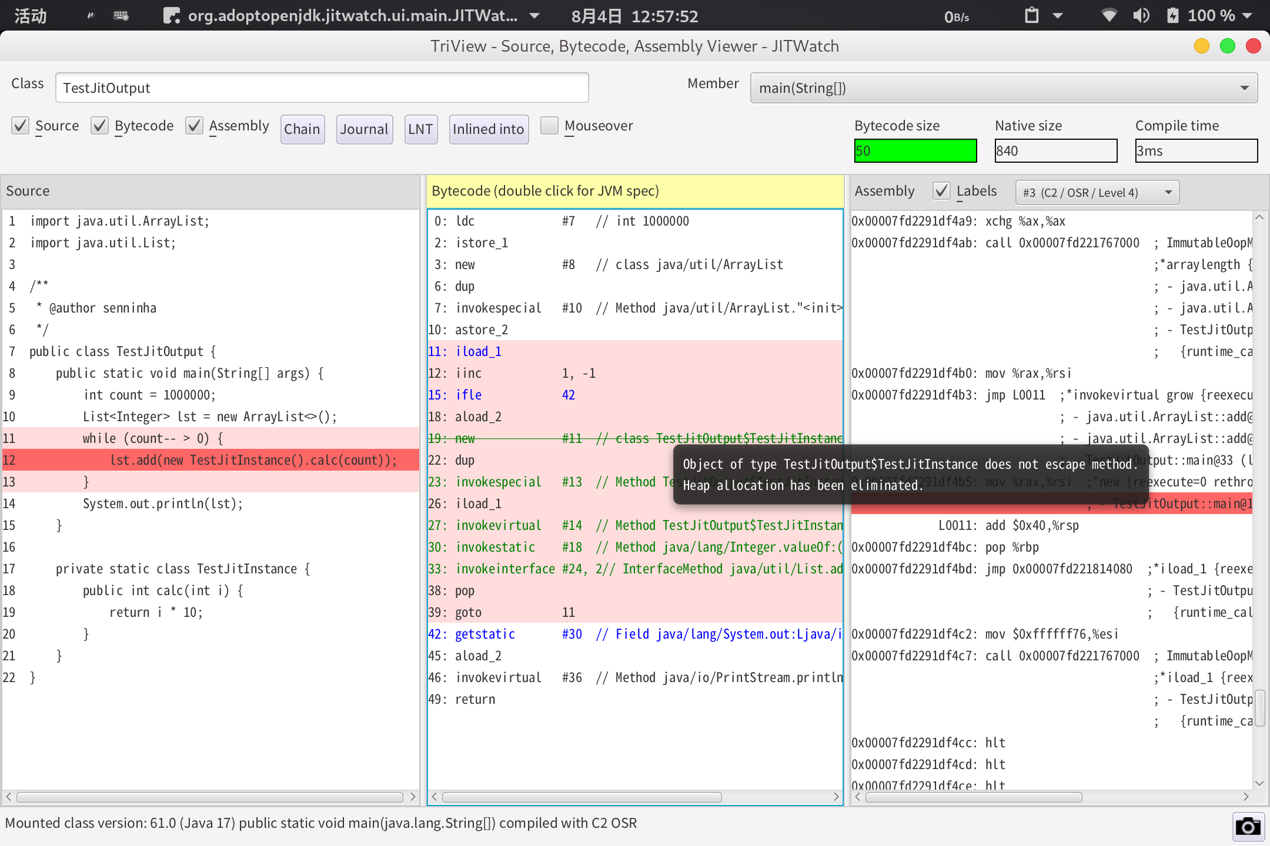Click the JITWatch app icon in top bar
Screen dimensions: 1270x846
(171, 15)
